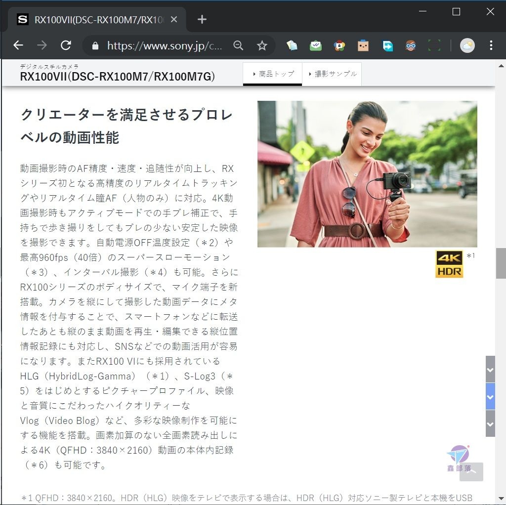This screenshot has height=505, width=506.
Task: Click the browser back arrow
Action: click(18, 45)
